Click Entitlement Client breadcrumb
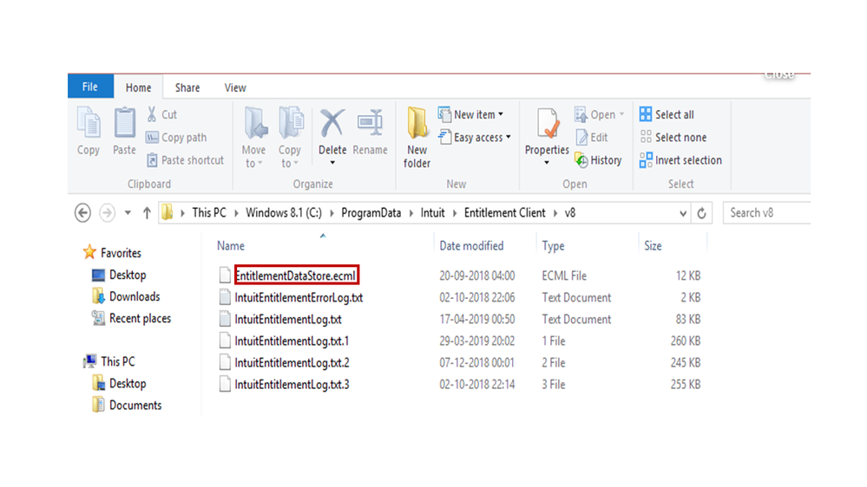 504,212
